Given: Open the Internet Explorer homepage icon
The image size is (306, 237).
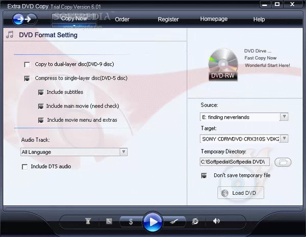Looking at the screenshot, I should point(195,221).
